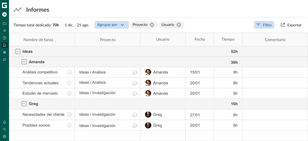Click the info icon for Necesidades del cliente
The width and height of the screenshot is (308, 141).
69,115
